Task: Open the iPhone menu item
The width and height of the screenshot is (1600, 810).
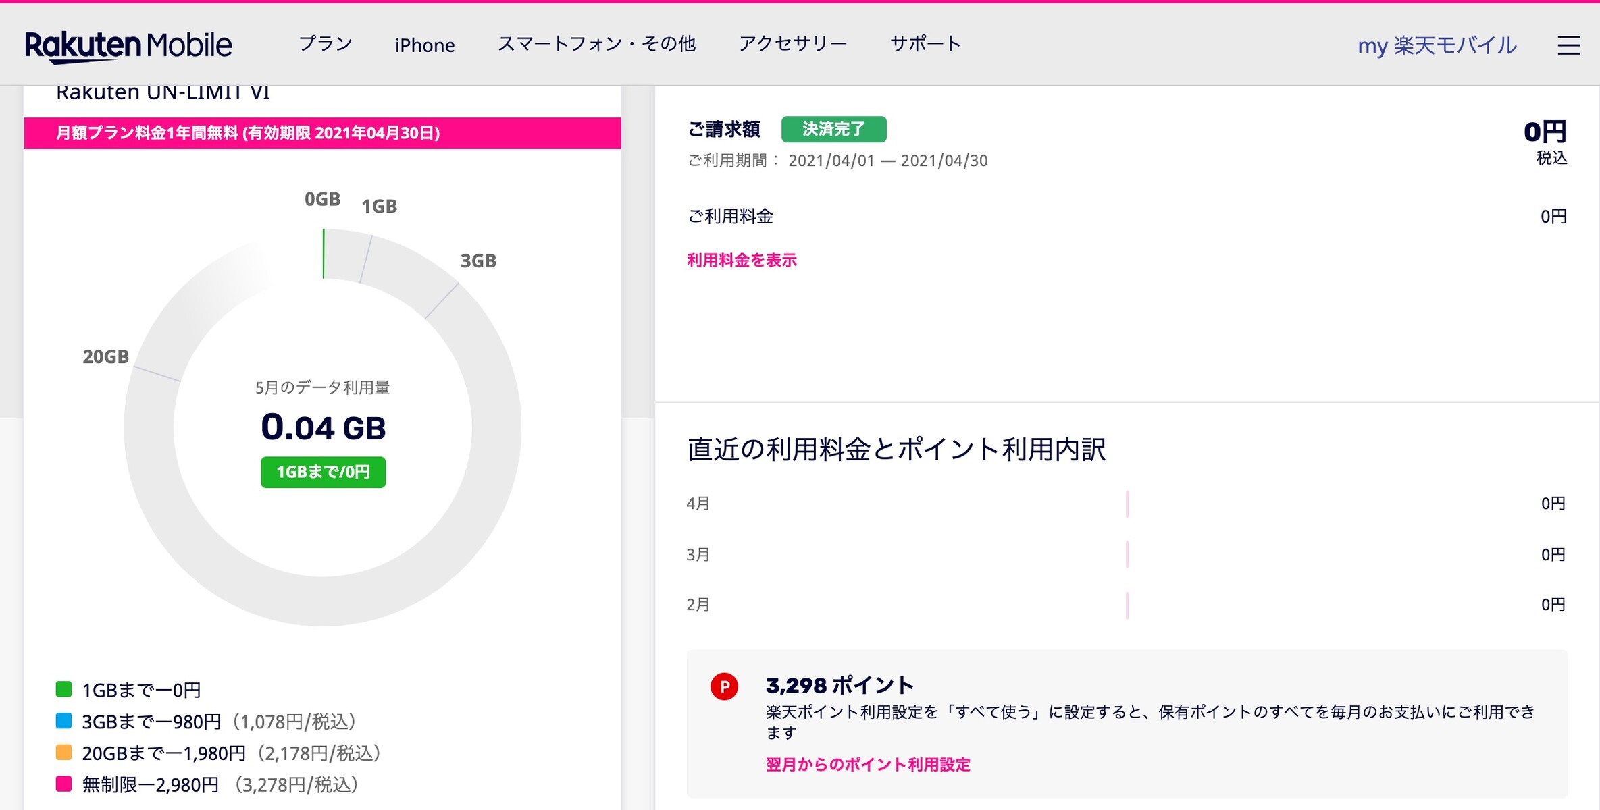Action: coord(425,45)
